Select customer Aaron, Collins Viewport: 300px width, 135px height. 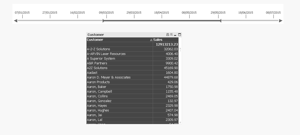tap(120, 96)
